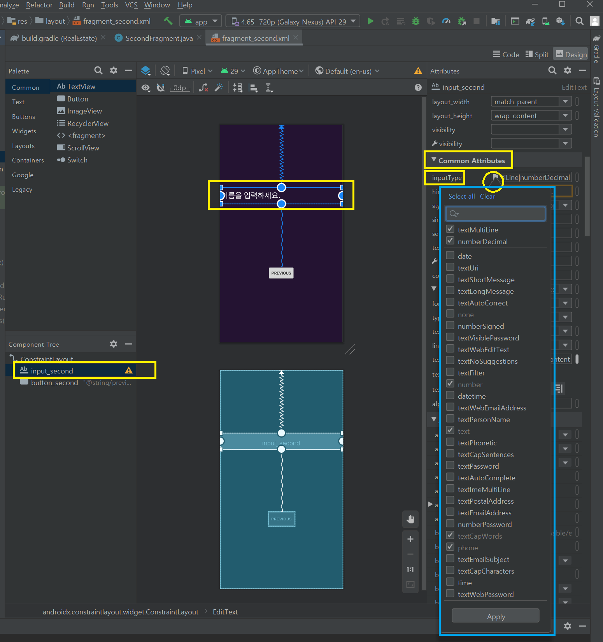Screen dimensions: 603x642
Task: Click the Clear Constraints icon in design toolbar
Action: pos(203,88)
